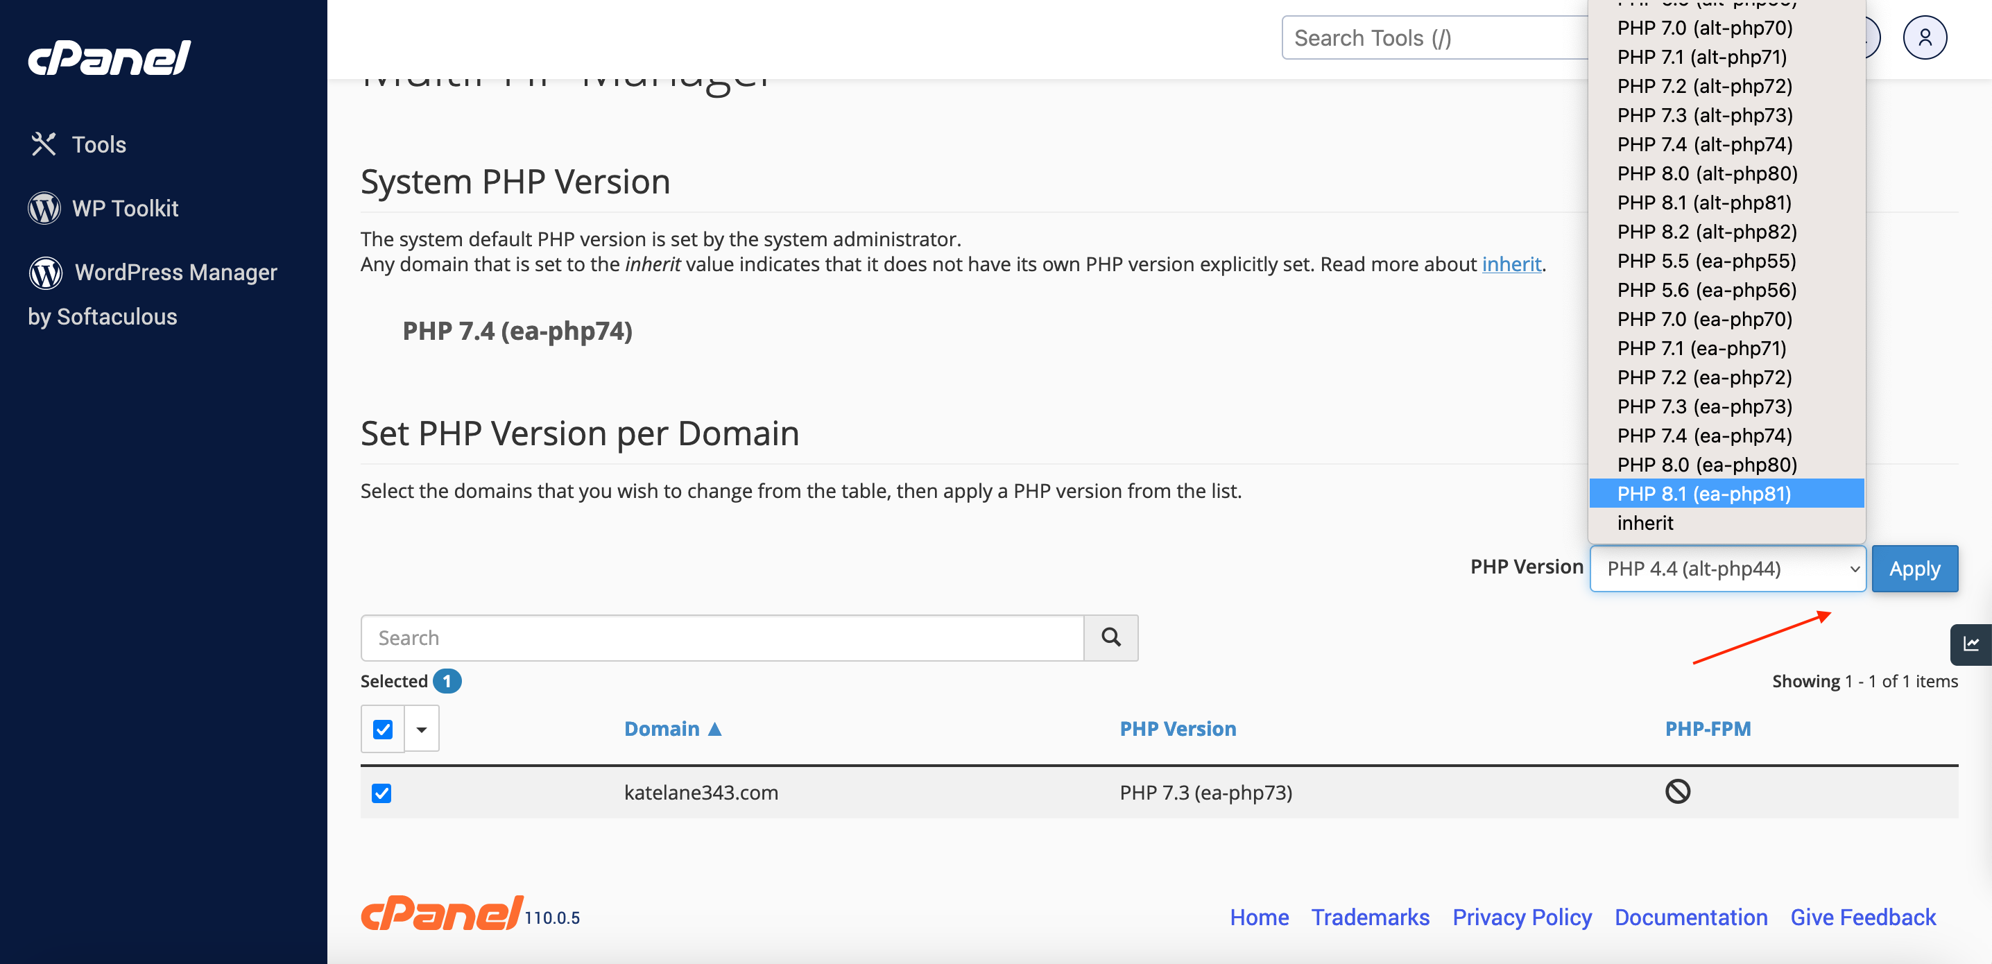Select PHP 5.5 (ea-php55) from list
1992x964 pixels.
point(1726,261)
